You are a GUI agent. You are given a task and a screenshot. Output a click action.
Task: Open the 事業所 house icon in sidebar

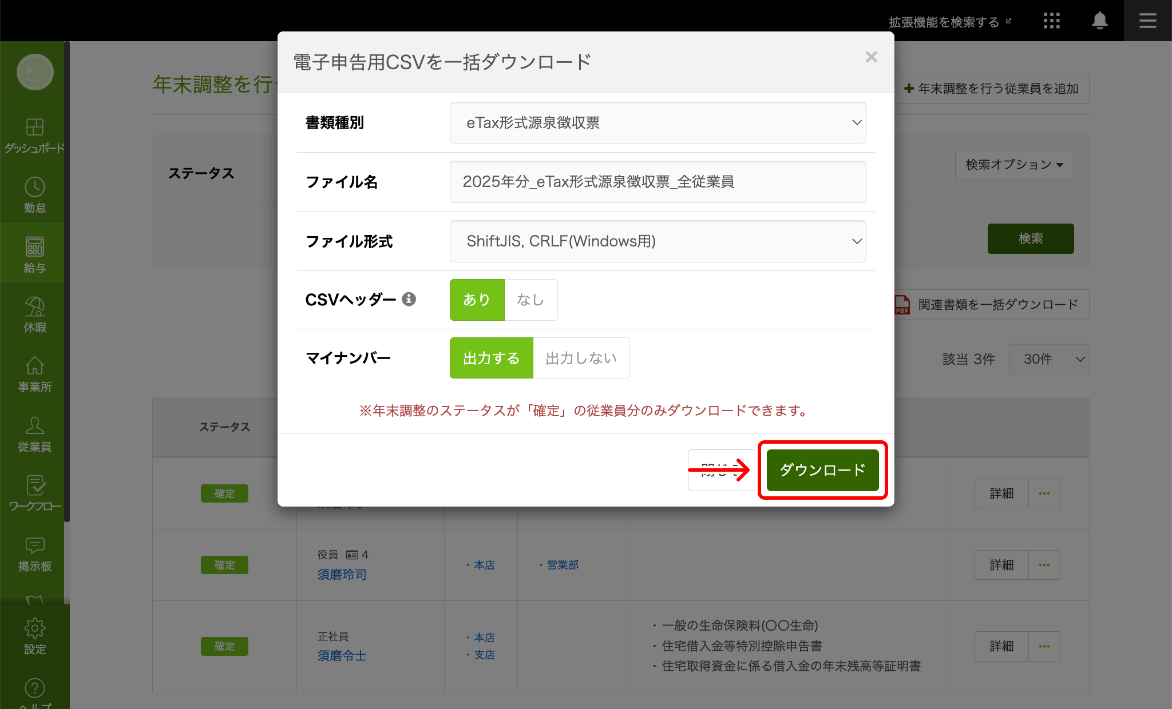click(35, 367)
